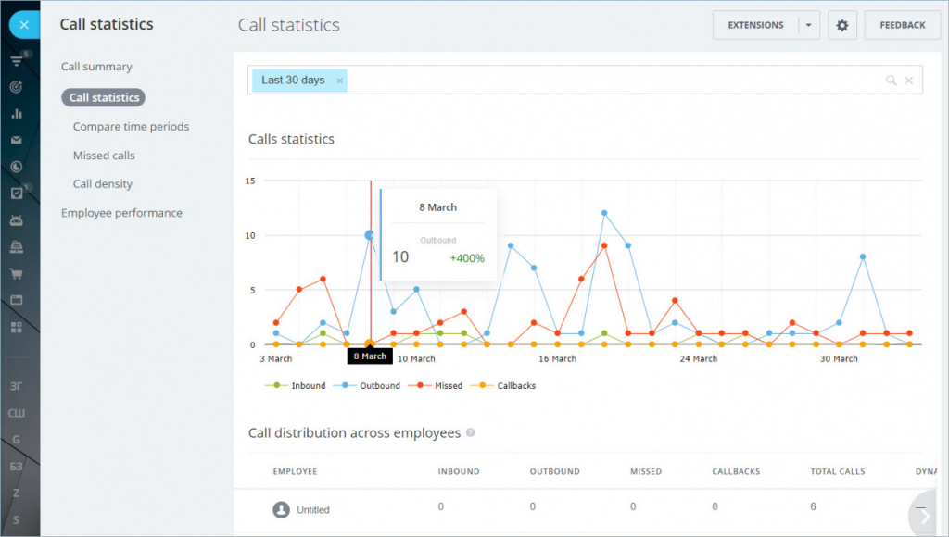The height and width of the screenshot is (537, 949).
Task: Open the shopping cart icon in sidebar
Action: tap(17, 274)
